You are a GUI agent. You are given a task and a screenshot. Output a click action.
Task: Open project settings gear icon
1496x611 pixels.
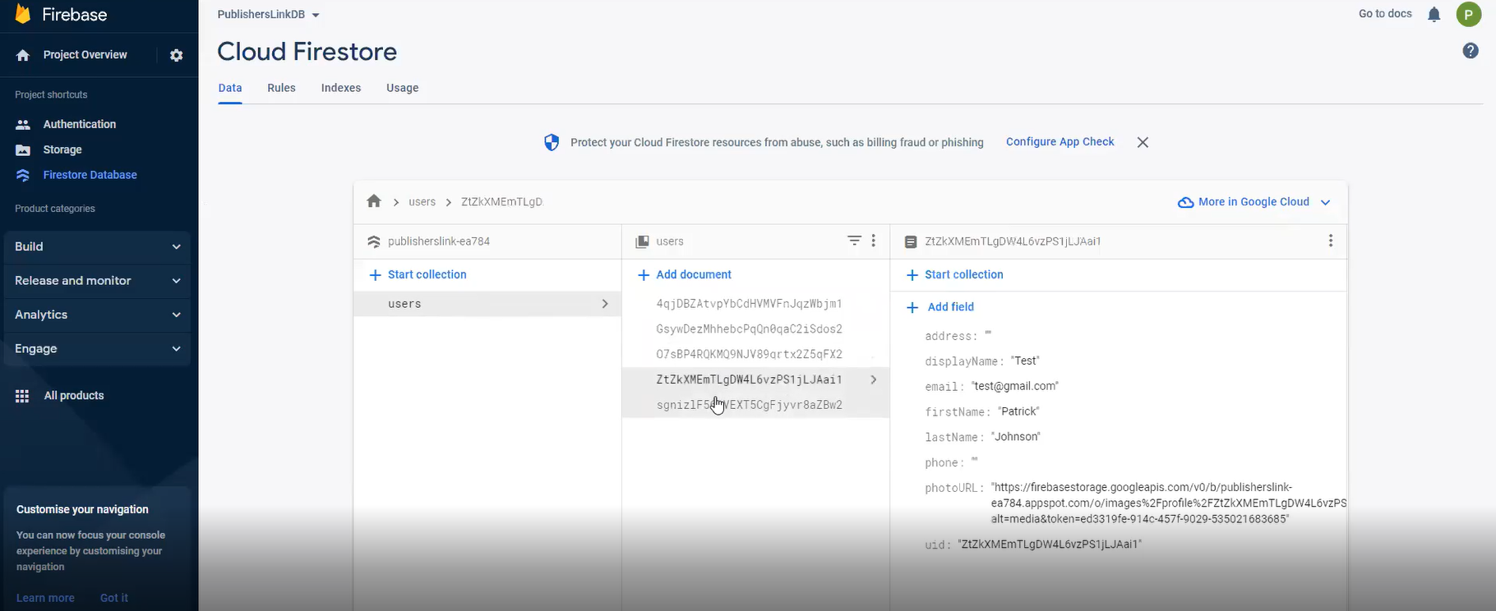point(176,55)
